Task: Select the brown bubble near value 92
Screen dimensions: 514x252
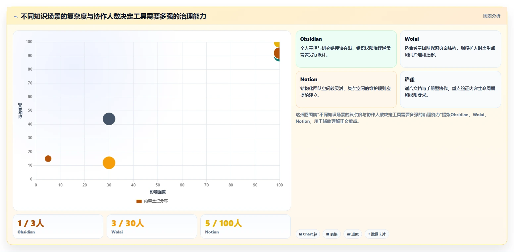Action: pyautogui.click(x=277, y=53)
